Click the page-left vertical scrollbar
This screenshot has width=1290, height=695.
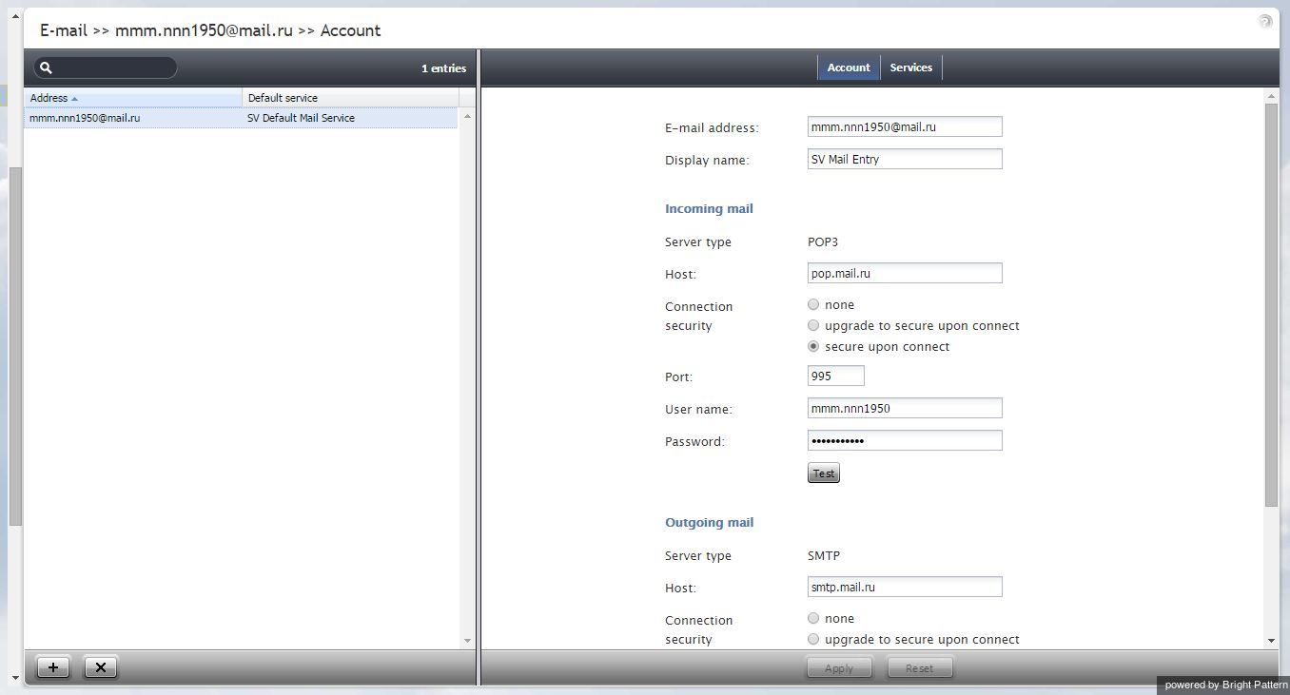tap(14, 347)
